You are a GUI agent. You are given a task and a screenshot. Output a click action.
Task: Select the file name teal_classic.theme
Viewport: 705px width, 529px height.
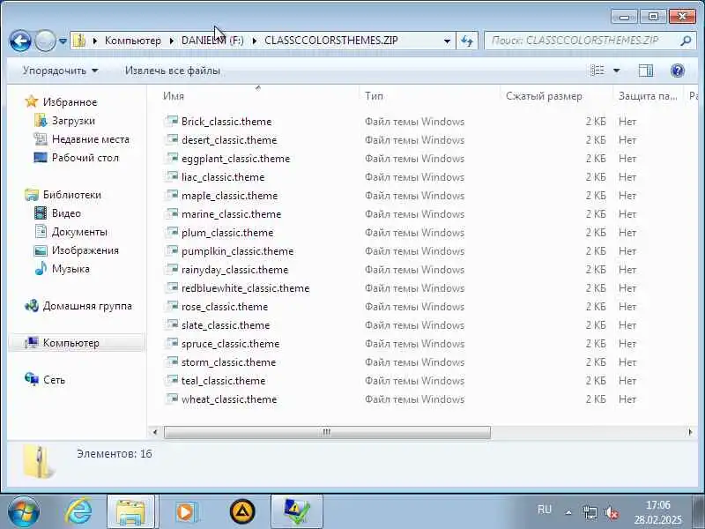pyautogui.click(x=224, y=380)
